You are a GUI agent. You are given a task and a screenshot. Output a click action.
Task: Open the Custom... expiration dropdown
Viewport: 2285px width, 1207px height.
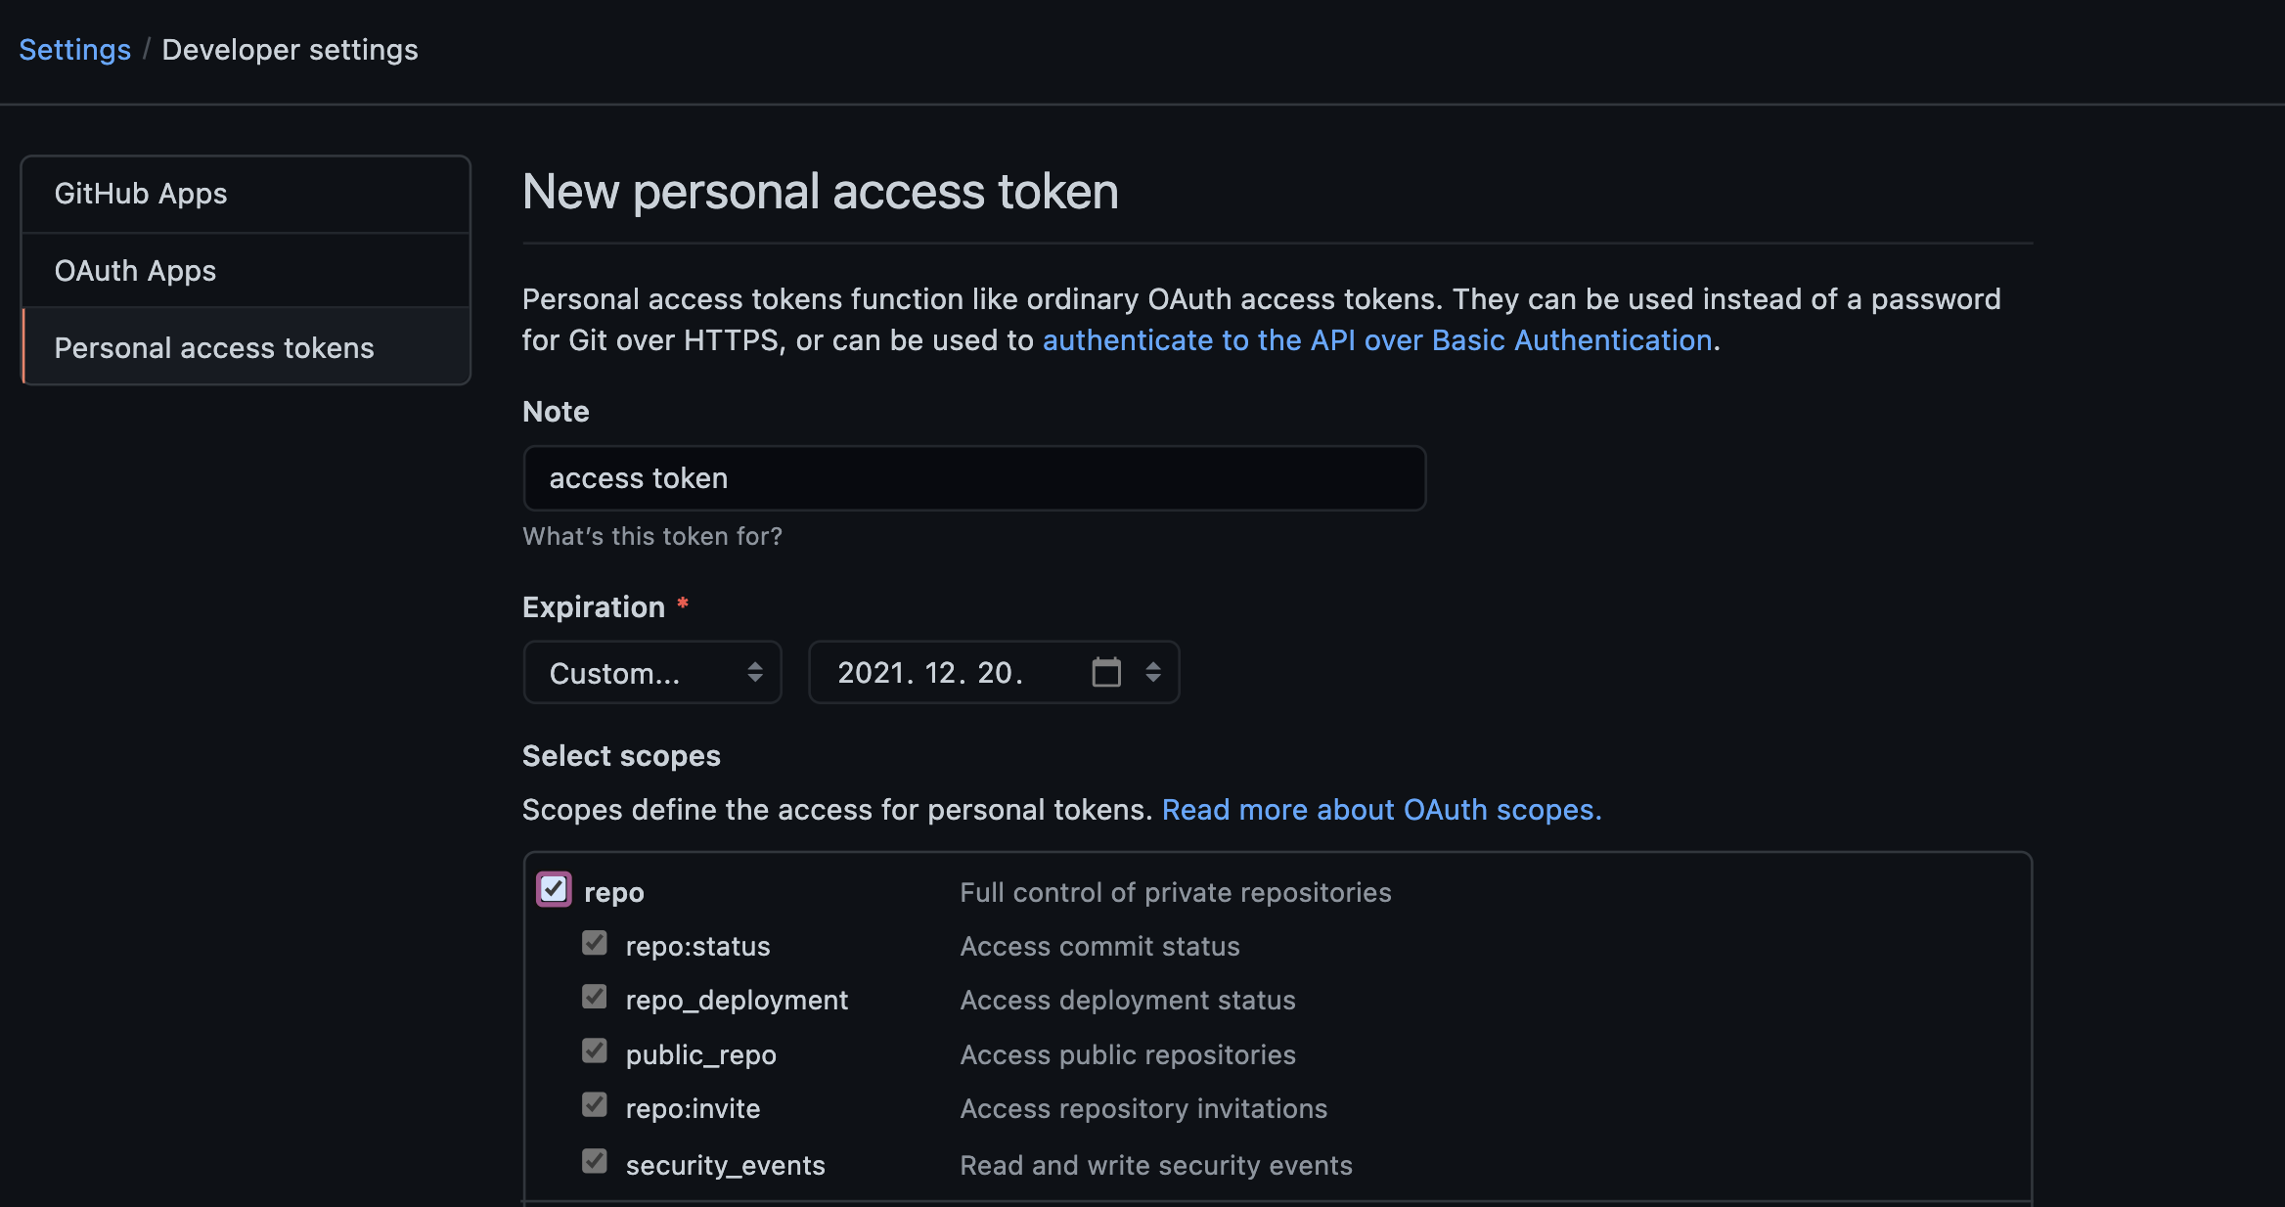pos(652,672)
